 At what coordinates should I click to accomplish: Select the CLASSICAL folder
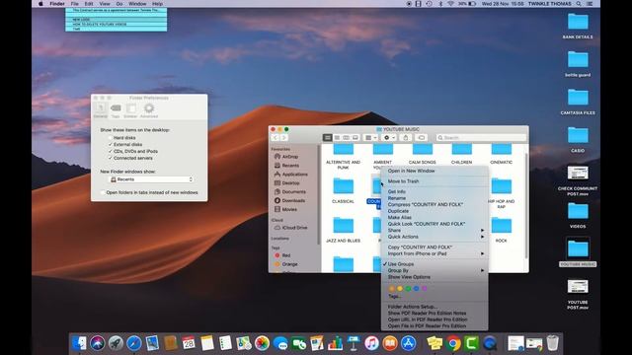coord(343,190)
